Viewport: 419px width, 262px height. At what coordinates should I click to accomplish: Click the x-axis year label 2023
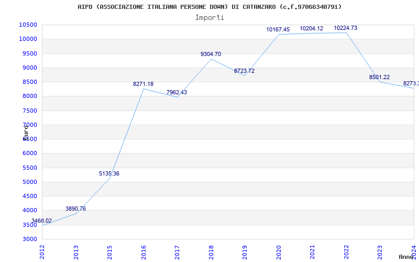pyautogui.click(x=380, y=253)
